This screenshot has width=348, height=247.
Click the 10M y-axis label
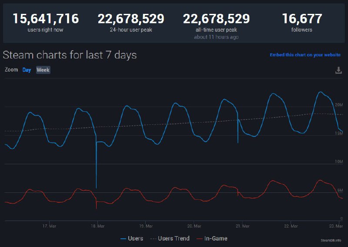pos(339,162)
